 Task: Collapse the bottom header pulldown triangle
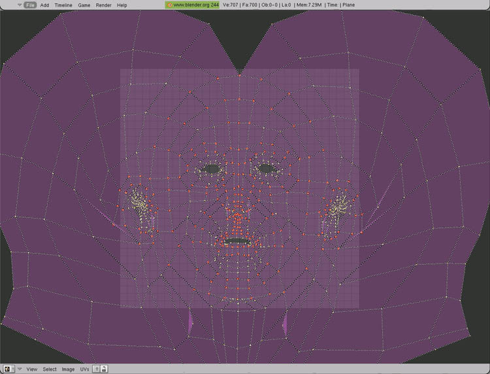click(x=19, y=369)
